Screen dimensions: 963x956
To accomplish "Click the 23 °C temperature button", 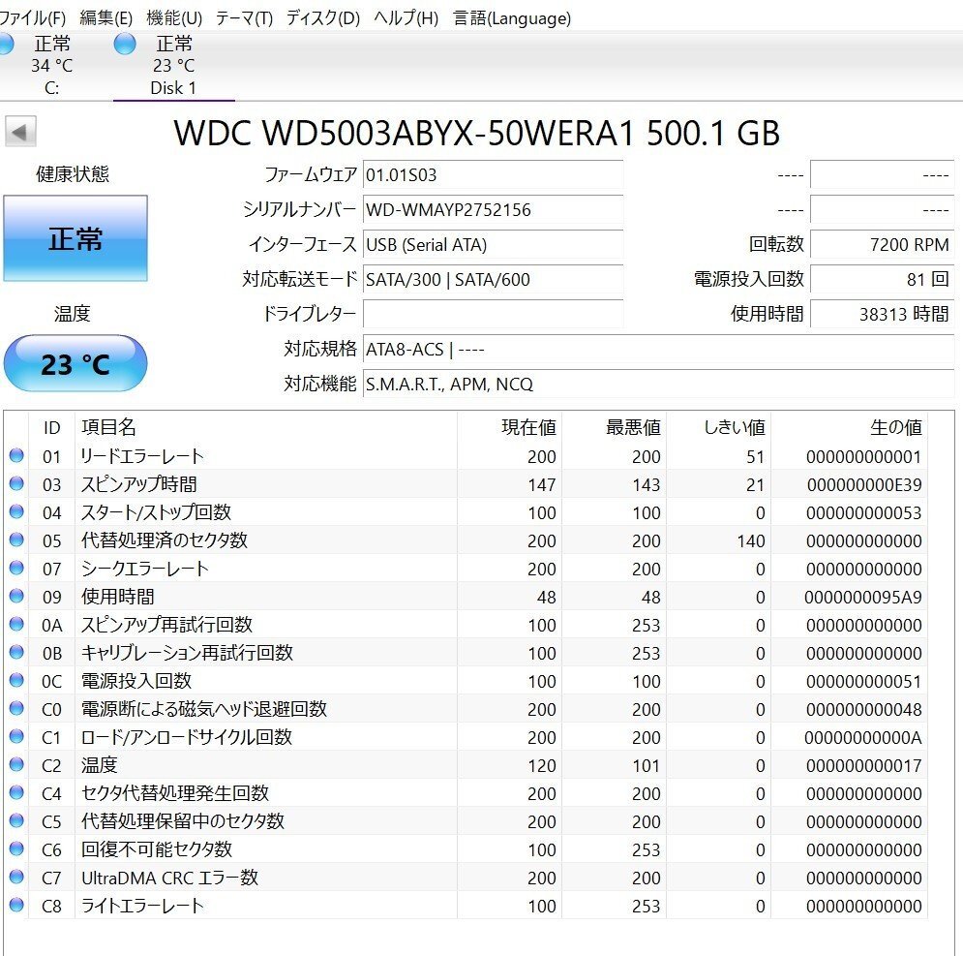I will coord(75,364).
